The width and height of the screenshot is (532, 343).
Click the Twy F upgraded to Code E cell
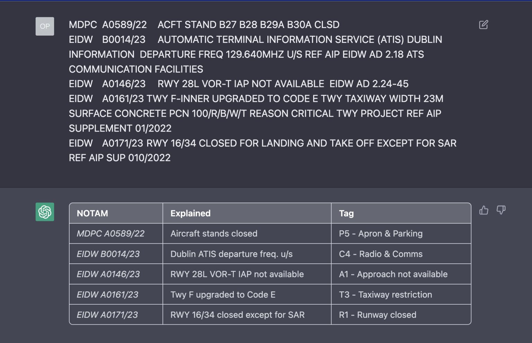(x=223, y=295)
